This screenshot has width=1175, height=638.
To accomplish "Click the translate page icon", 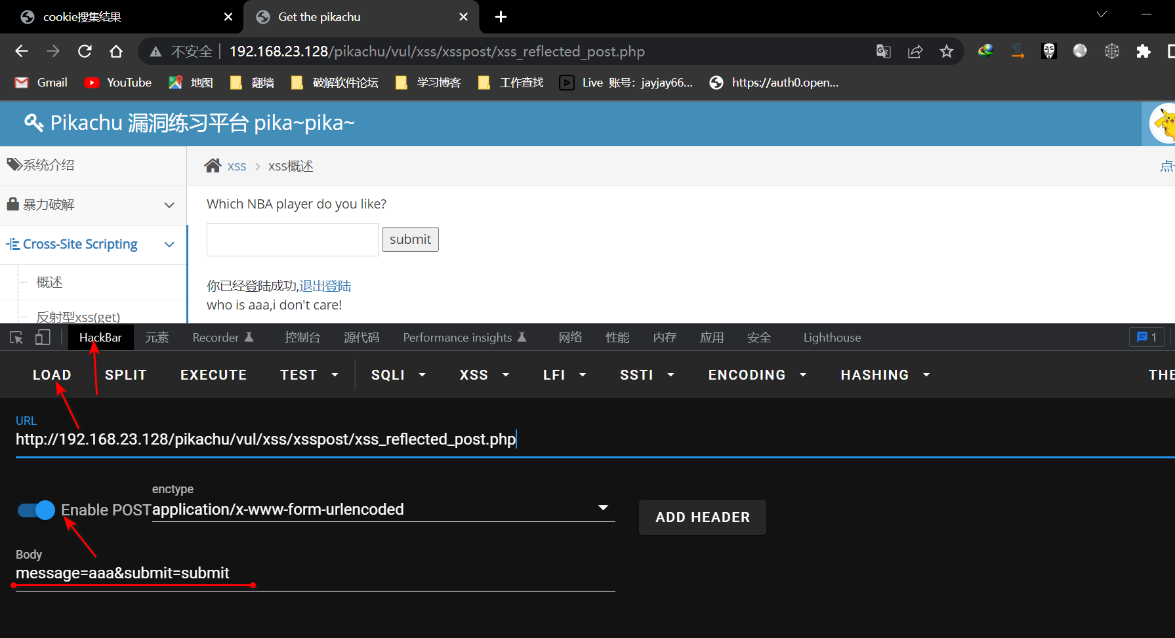I will pos(884,51).
